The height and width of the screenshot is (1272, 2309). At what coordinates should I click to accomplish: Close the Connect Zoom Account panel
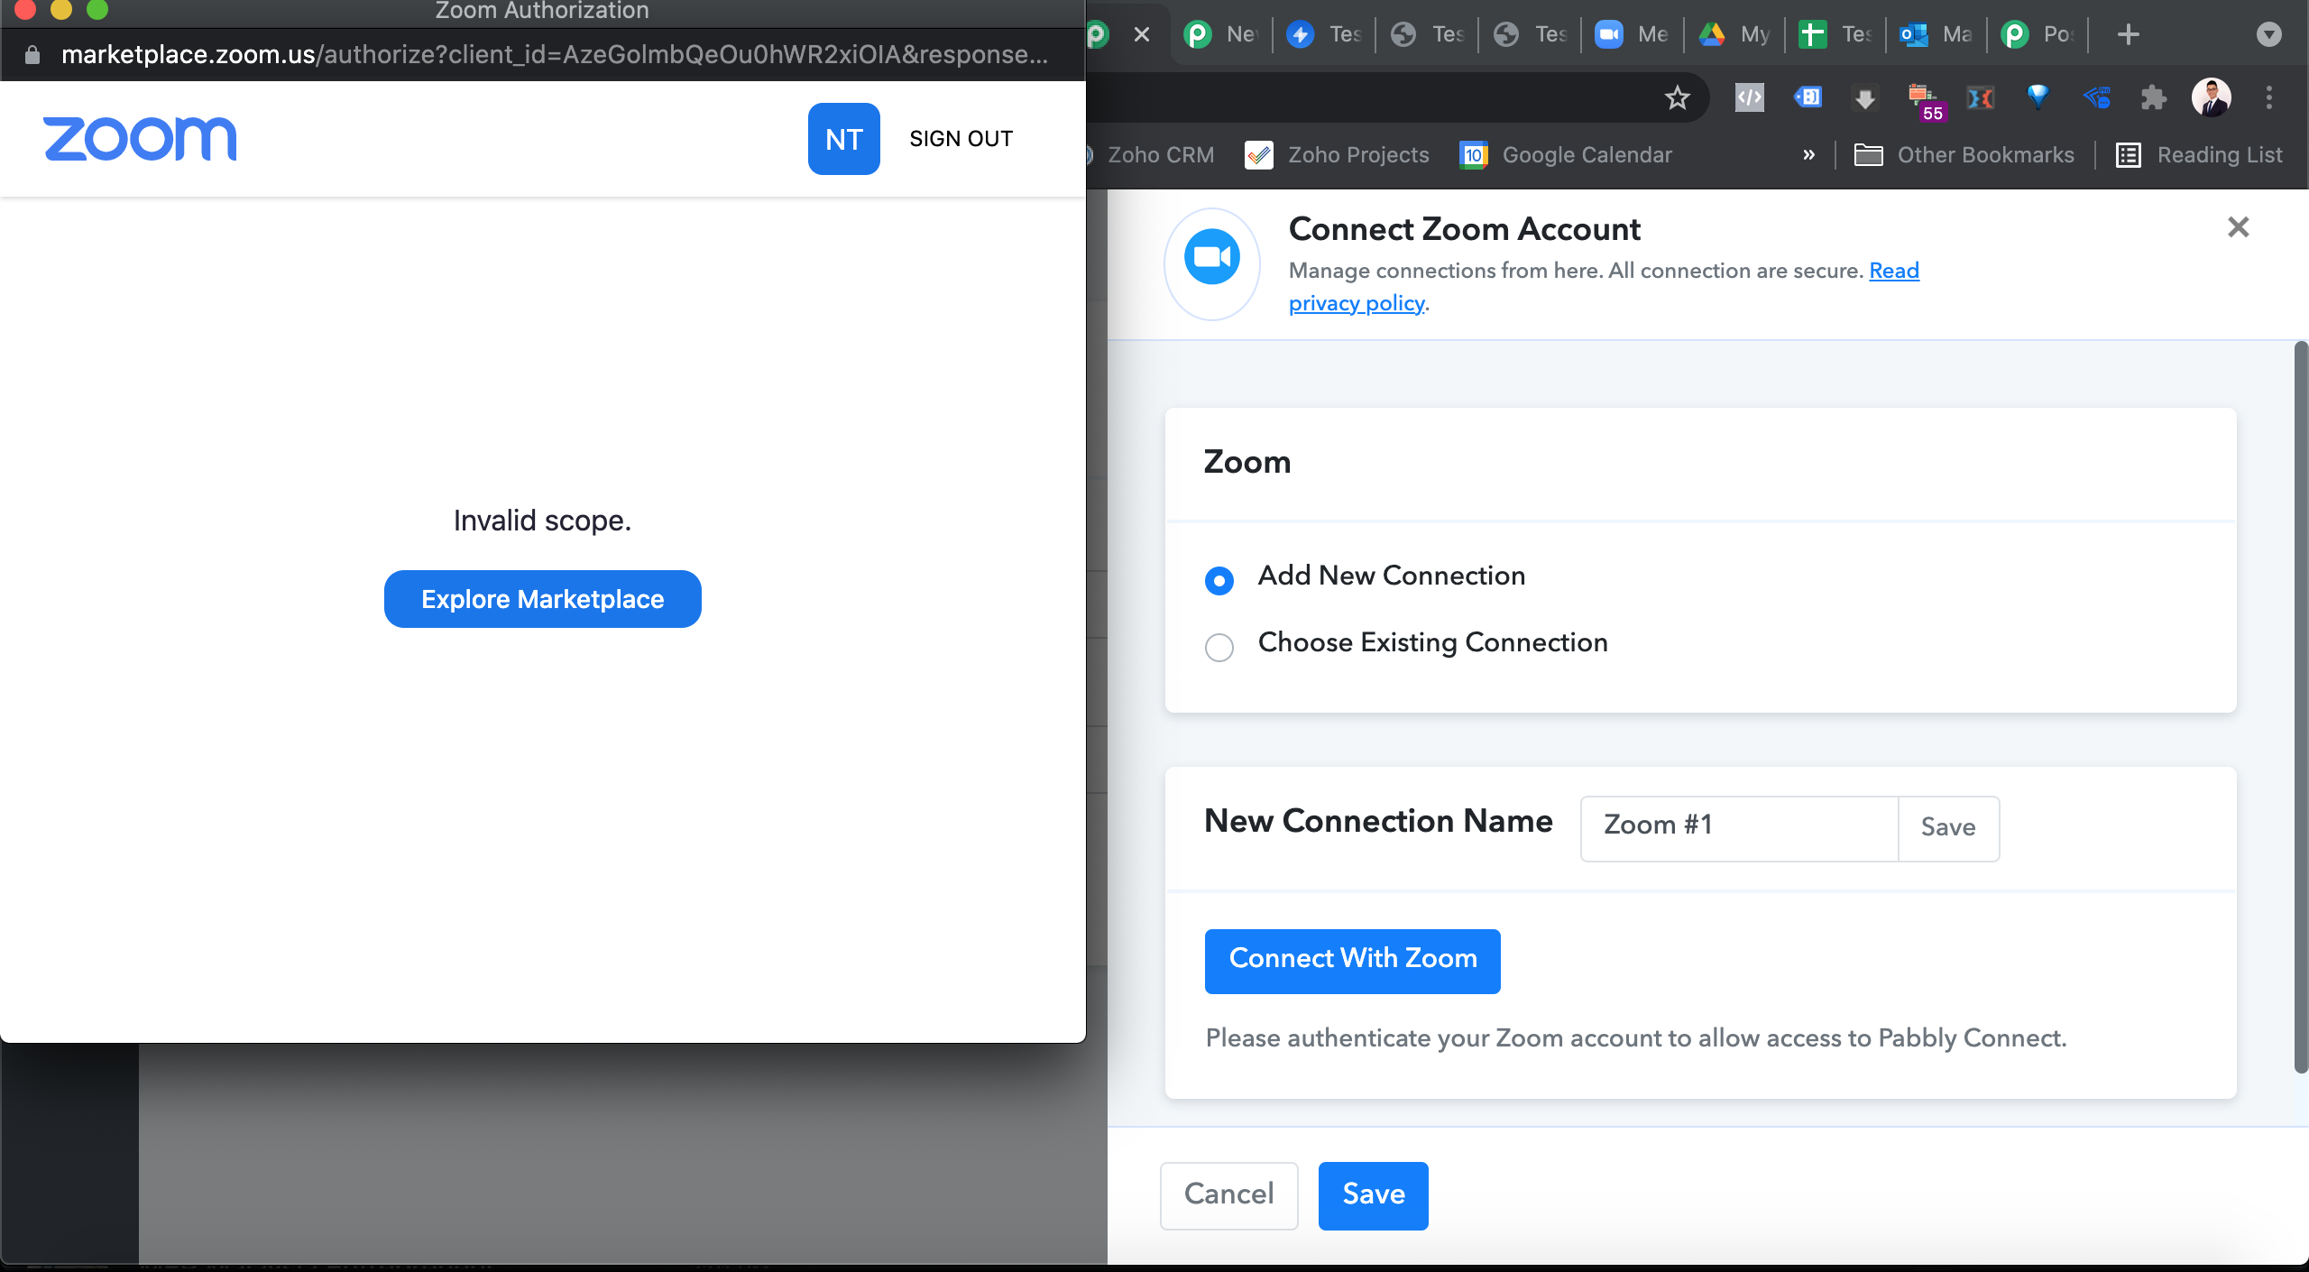(x=2238, y=227)
